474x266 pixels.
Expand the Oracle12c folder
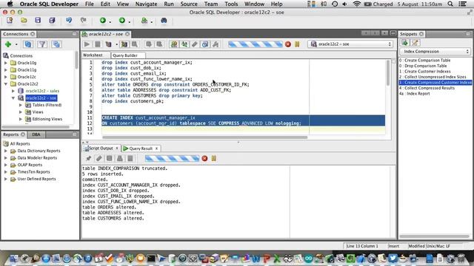click(6, 77)
